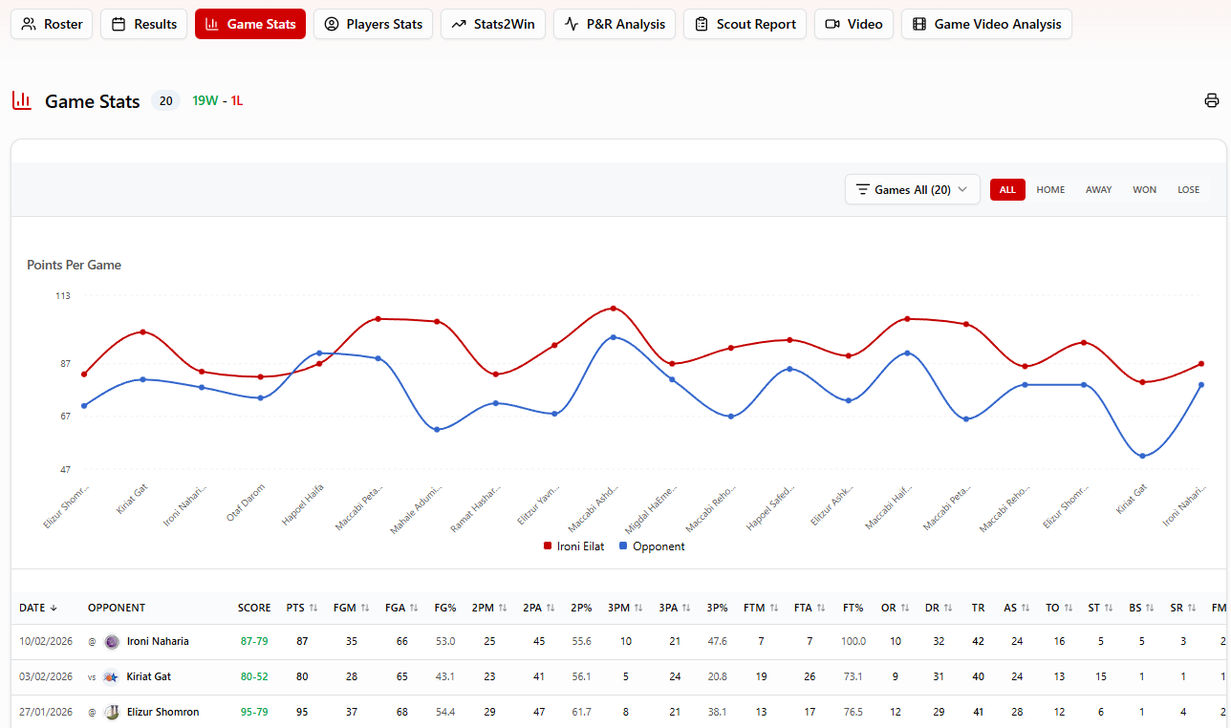Click the Kiriat Gat team logo
1231x728 pixels.
pos(112,677)
